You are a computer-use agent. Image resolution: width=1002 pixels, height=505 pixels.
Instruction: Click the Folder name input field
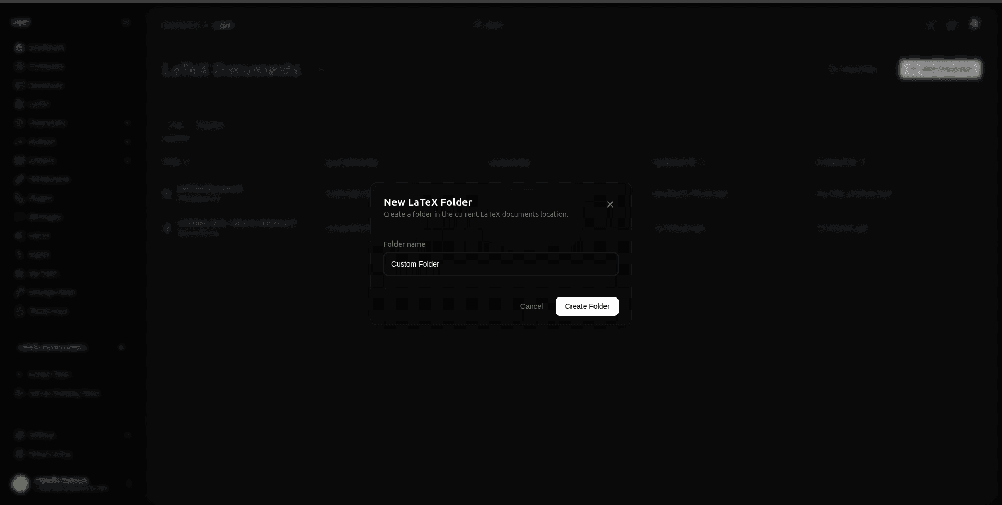(500, 264)
